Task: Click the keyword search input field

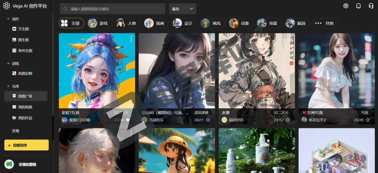Action: point(113,9)
